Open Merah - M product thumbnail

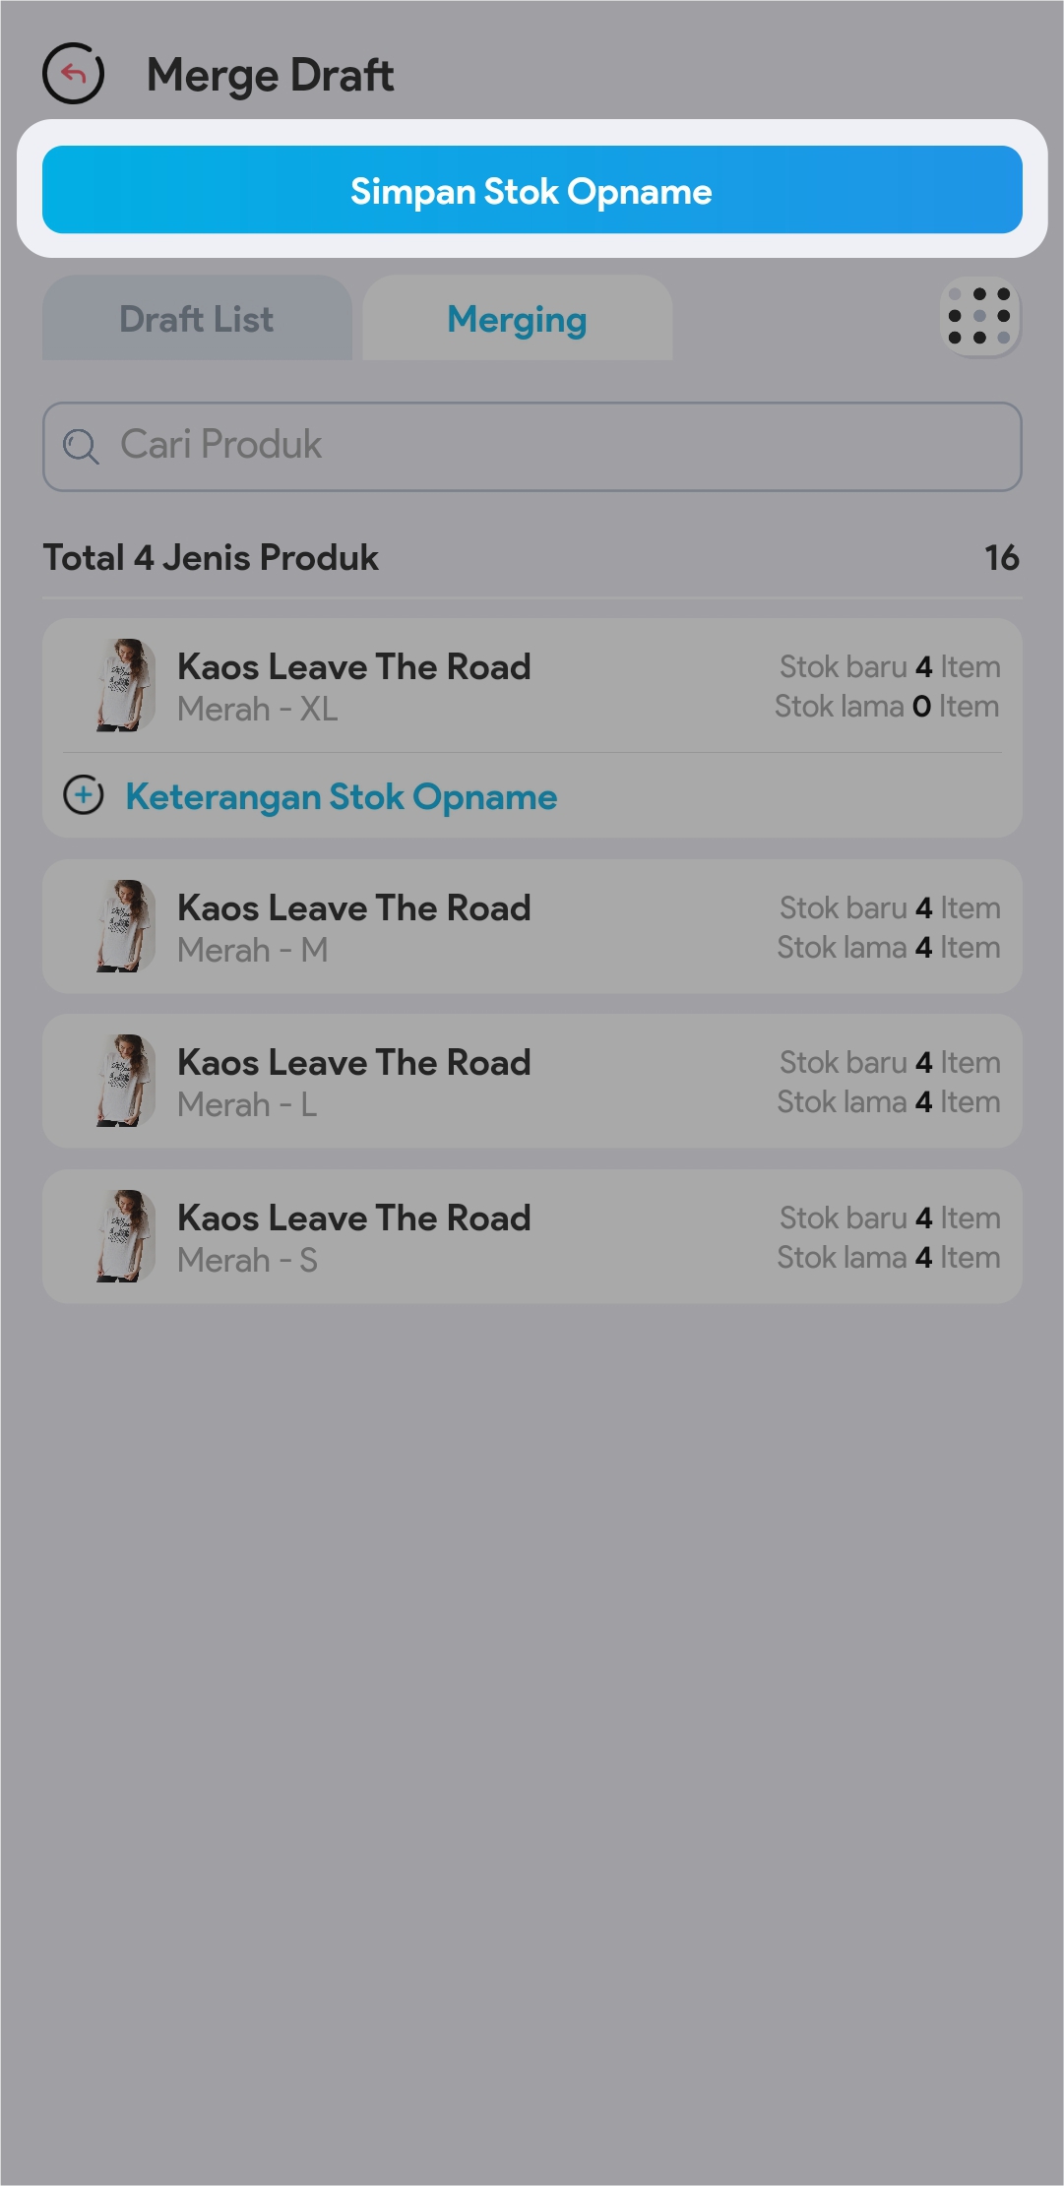tap(125, 926)
